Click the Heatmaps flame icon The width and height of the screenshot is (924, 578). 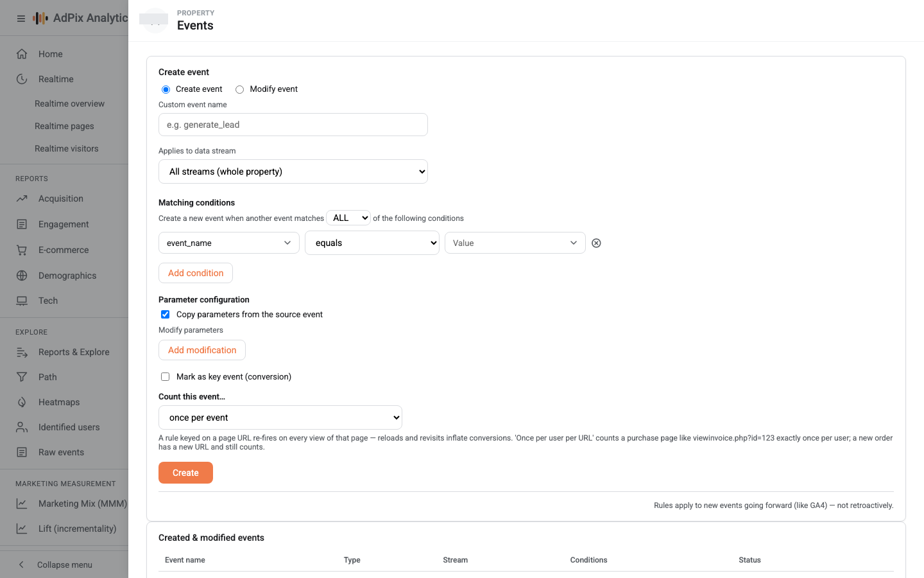pos(22,402)
